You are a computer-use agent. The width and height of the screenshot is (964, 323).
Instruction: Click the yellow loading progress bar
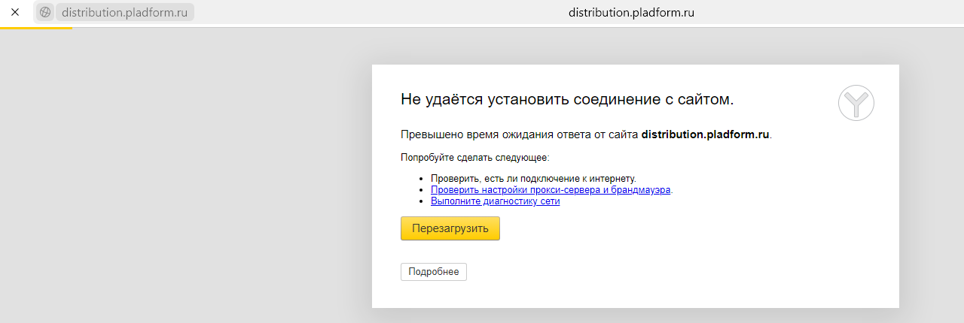36,28
